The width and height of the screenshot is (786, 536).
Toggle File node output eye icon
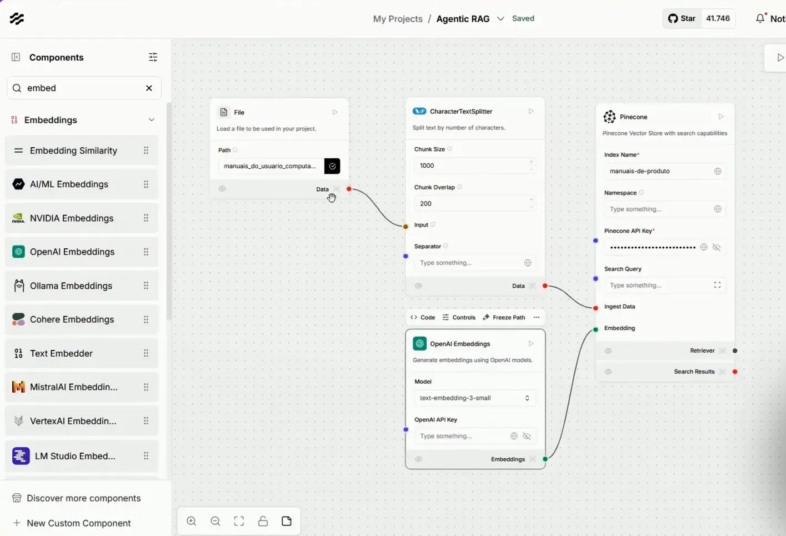click(222, 189)
